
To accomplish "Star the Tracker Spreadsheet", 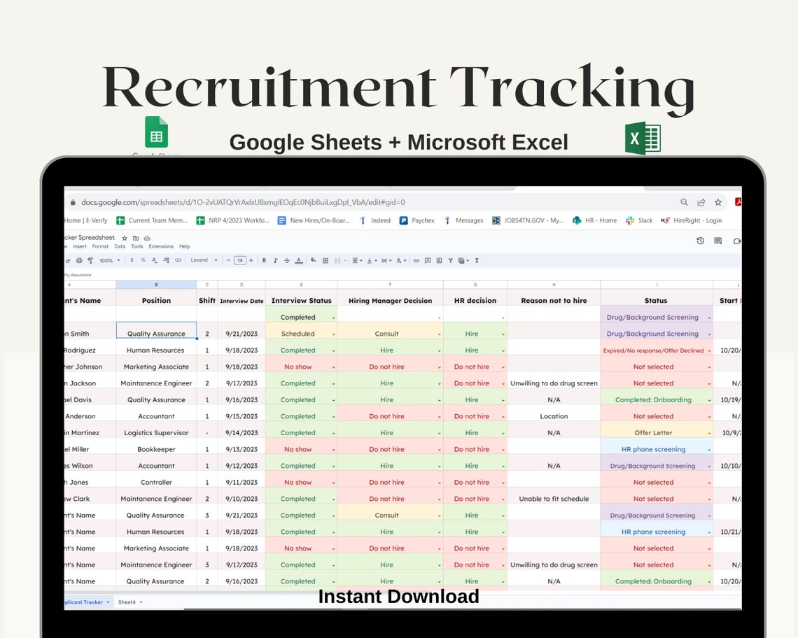I will point(126,240).
